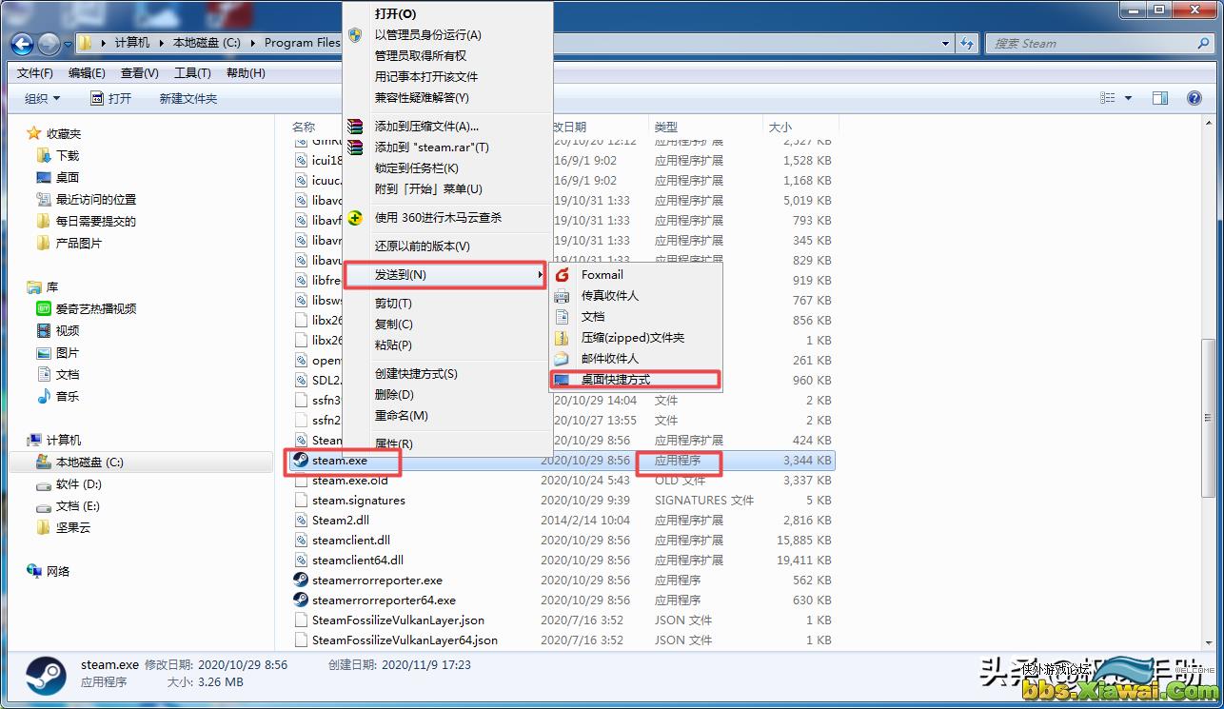This screenshot has width=1224, height=709.
Task: Select 桌面快捷方式 in the send-to submenu
Action: (x=616, y=380)
